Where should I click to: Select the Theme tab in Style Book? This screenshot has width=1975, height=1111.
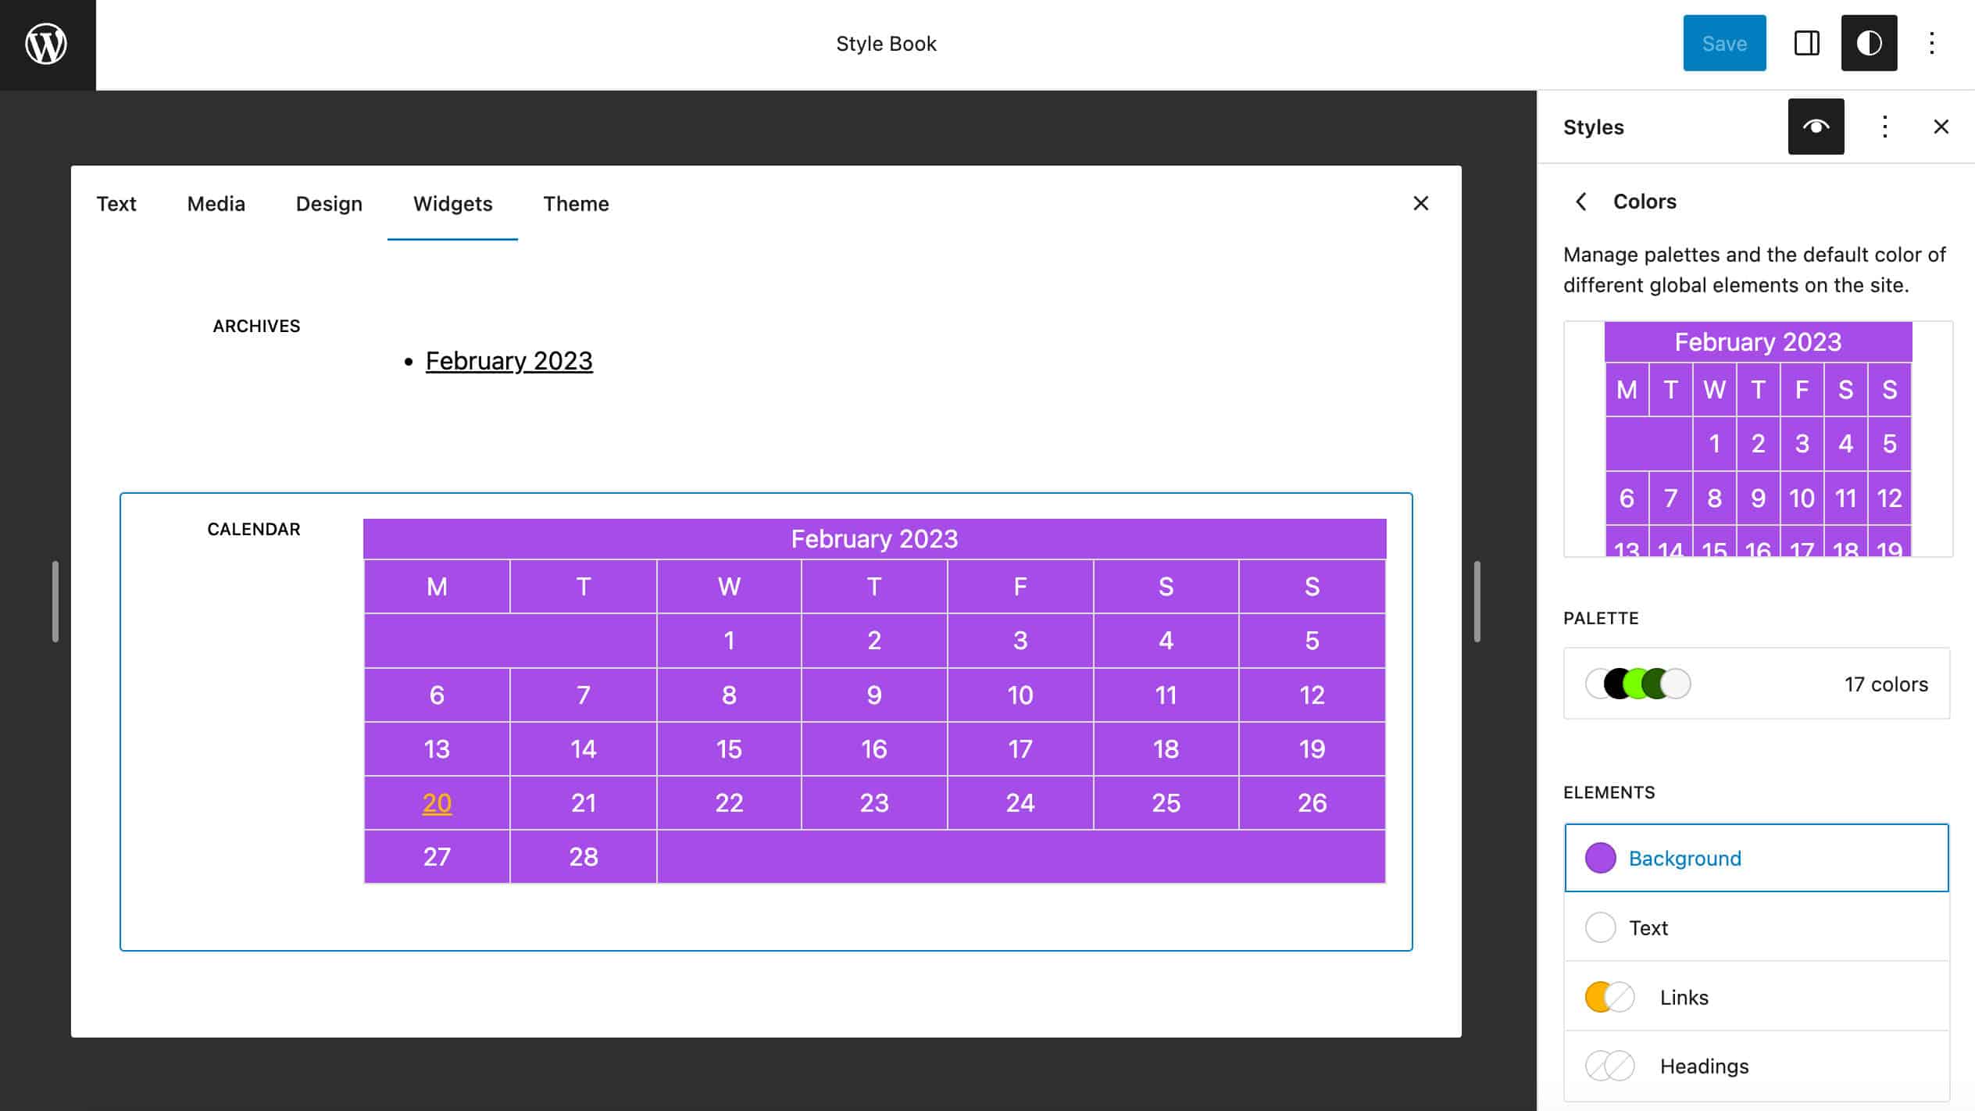point(575,203)
